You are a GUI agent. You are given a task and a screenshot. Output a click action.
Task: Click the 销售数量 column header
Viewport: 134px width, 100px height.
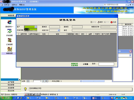point(71,34)
